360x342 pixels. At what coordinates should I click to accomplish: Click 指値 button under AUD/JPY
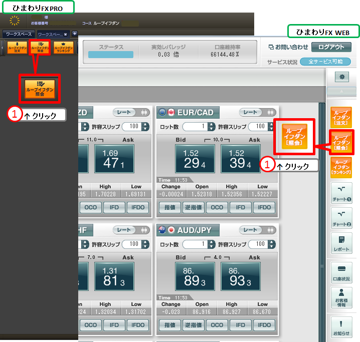pyautogui.click(x=170, y=325)
